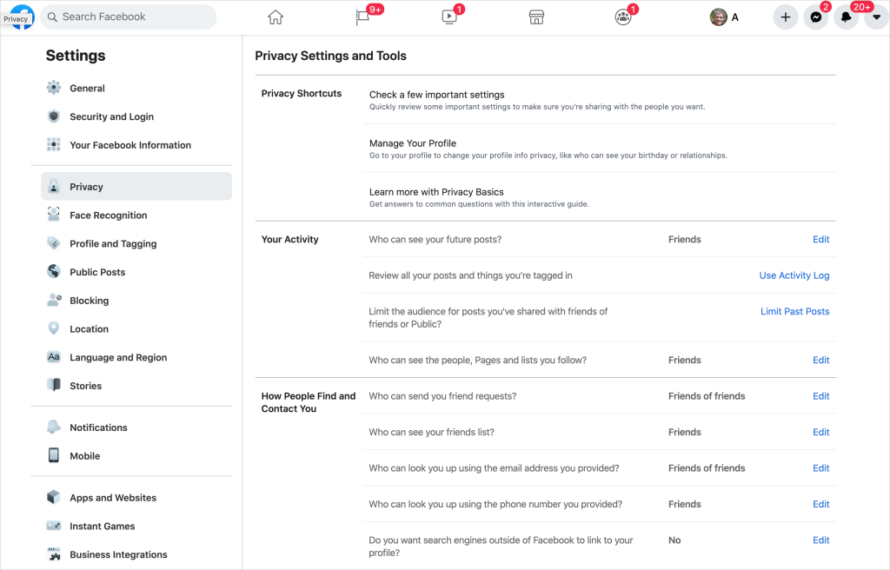
Task: Click the plus Create button
Action: click(x=785, y=17)
